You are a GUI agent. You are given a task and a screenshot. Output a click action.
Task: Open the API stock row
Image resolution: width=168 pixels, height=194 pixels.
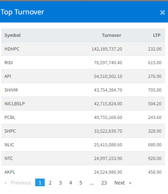tap(83, 76)
